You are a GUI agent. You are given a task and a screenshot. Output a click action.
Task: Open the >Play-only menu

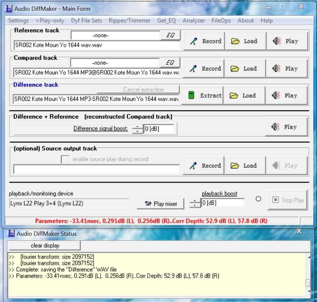click(x=50, y=21)
